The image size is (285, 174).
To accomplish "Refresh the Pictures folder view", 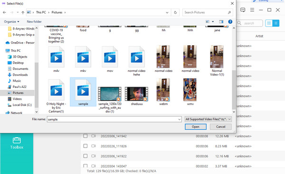I will [175, 12].
